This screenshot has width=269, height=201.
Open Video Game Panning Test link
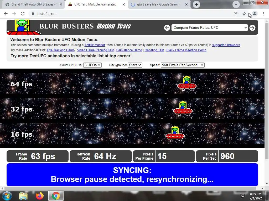(x=95, y=50)
